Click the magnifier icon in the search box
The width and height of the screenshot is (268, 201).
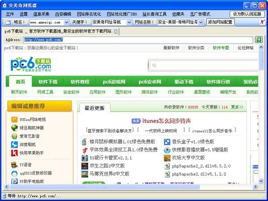(154, 66)
